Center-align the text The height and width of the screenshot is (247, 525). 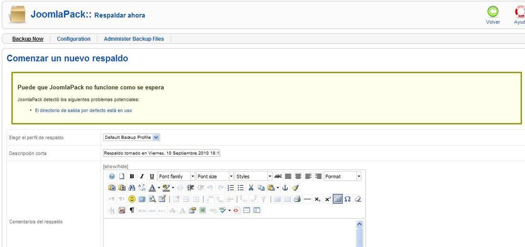[x=298, y=176]
